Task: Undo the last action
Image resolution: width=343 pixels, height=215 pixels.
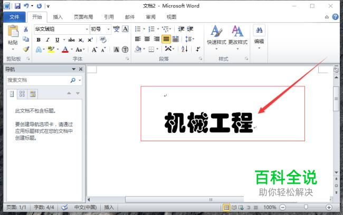Action: tap(26, 6)
